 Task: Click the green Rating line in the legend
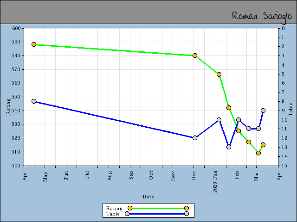click(158, 208)
